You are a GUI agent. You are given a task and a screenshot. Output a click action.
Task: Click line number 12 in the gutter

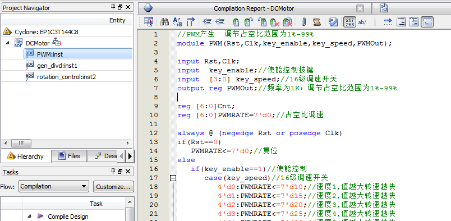pyautogui.click(x=154, y=133)
